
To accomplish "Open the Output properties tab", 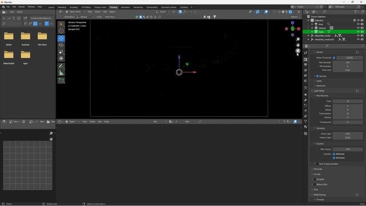I will pyautogui.click(x=305, y=65).
